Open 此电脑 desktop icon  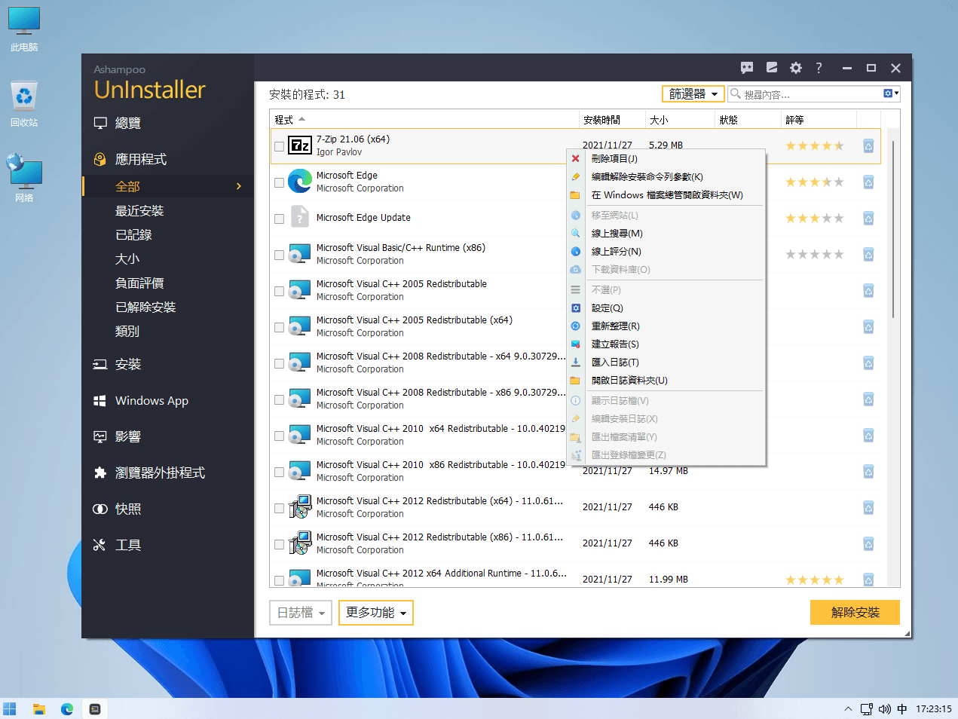point(24,29)
